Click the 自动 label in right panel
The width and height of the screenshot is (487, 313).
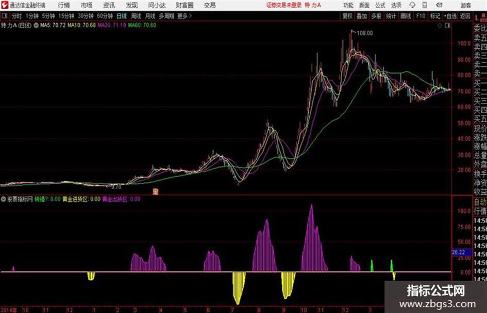(480, 202)
